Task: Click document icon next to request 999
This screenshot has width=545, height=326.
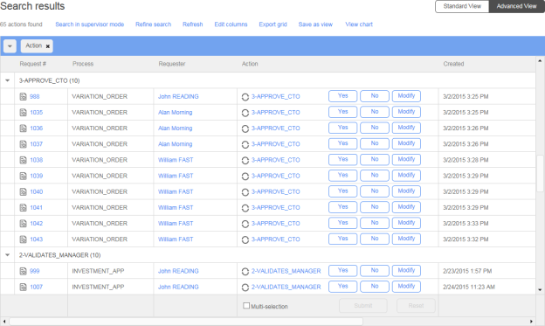Action: tap(23, 271)
